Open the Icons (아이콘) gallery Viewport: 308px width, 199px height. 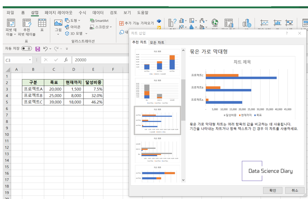click(72, 27)
